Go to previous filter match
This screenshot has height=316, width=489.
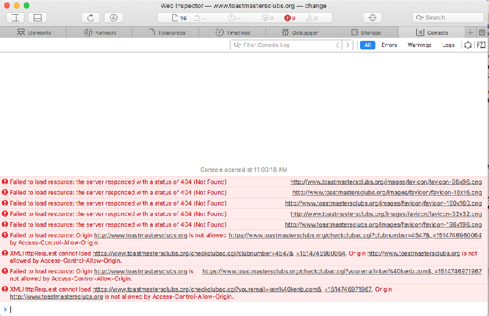click(337, 45)
